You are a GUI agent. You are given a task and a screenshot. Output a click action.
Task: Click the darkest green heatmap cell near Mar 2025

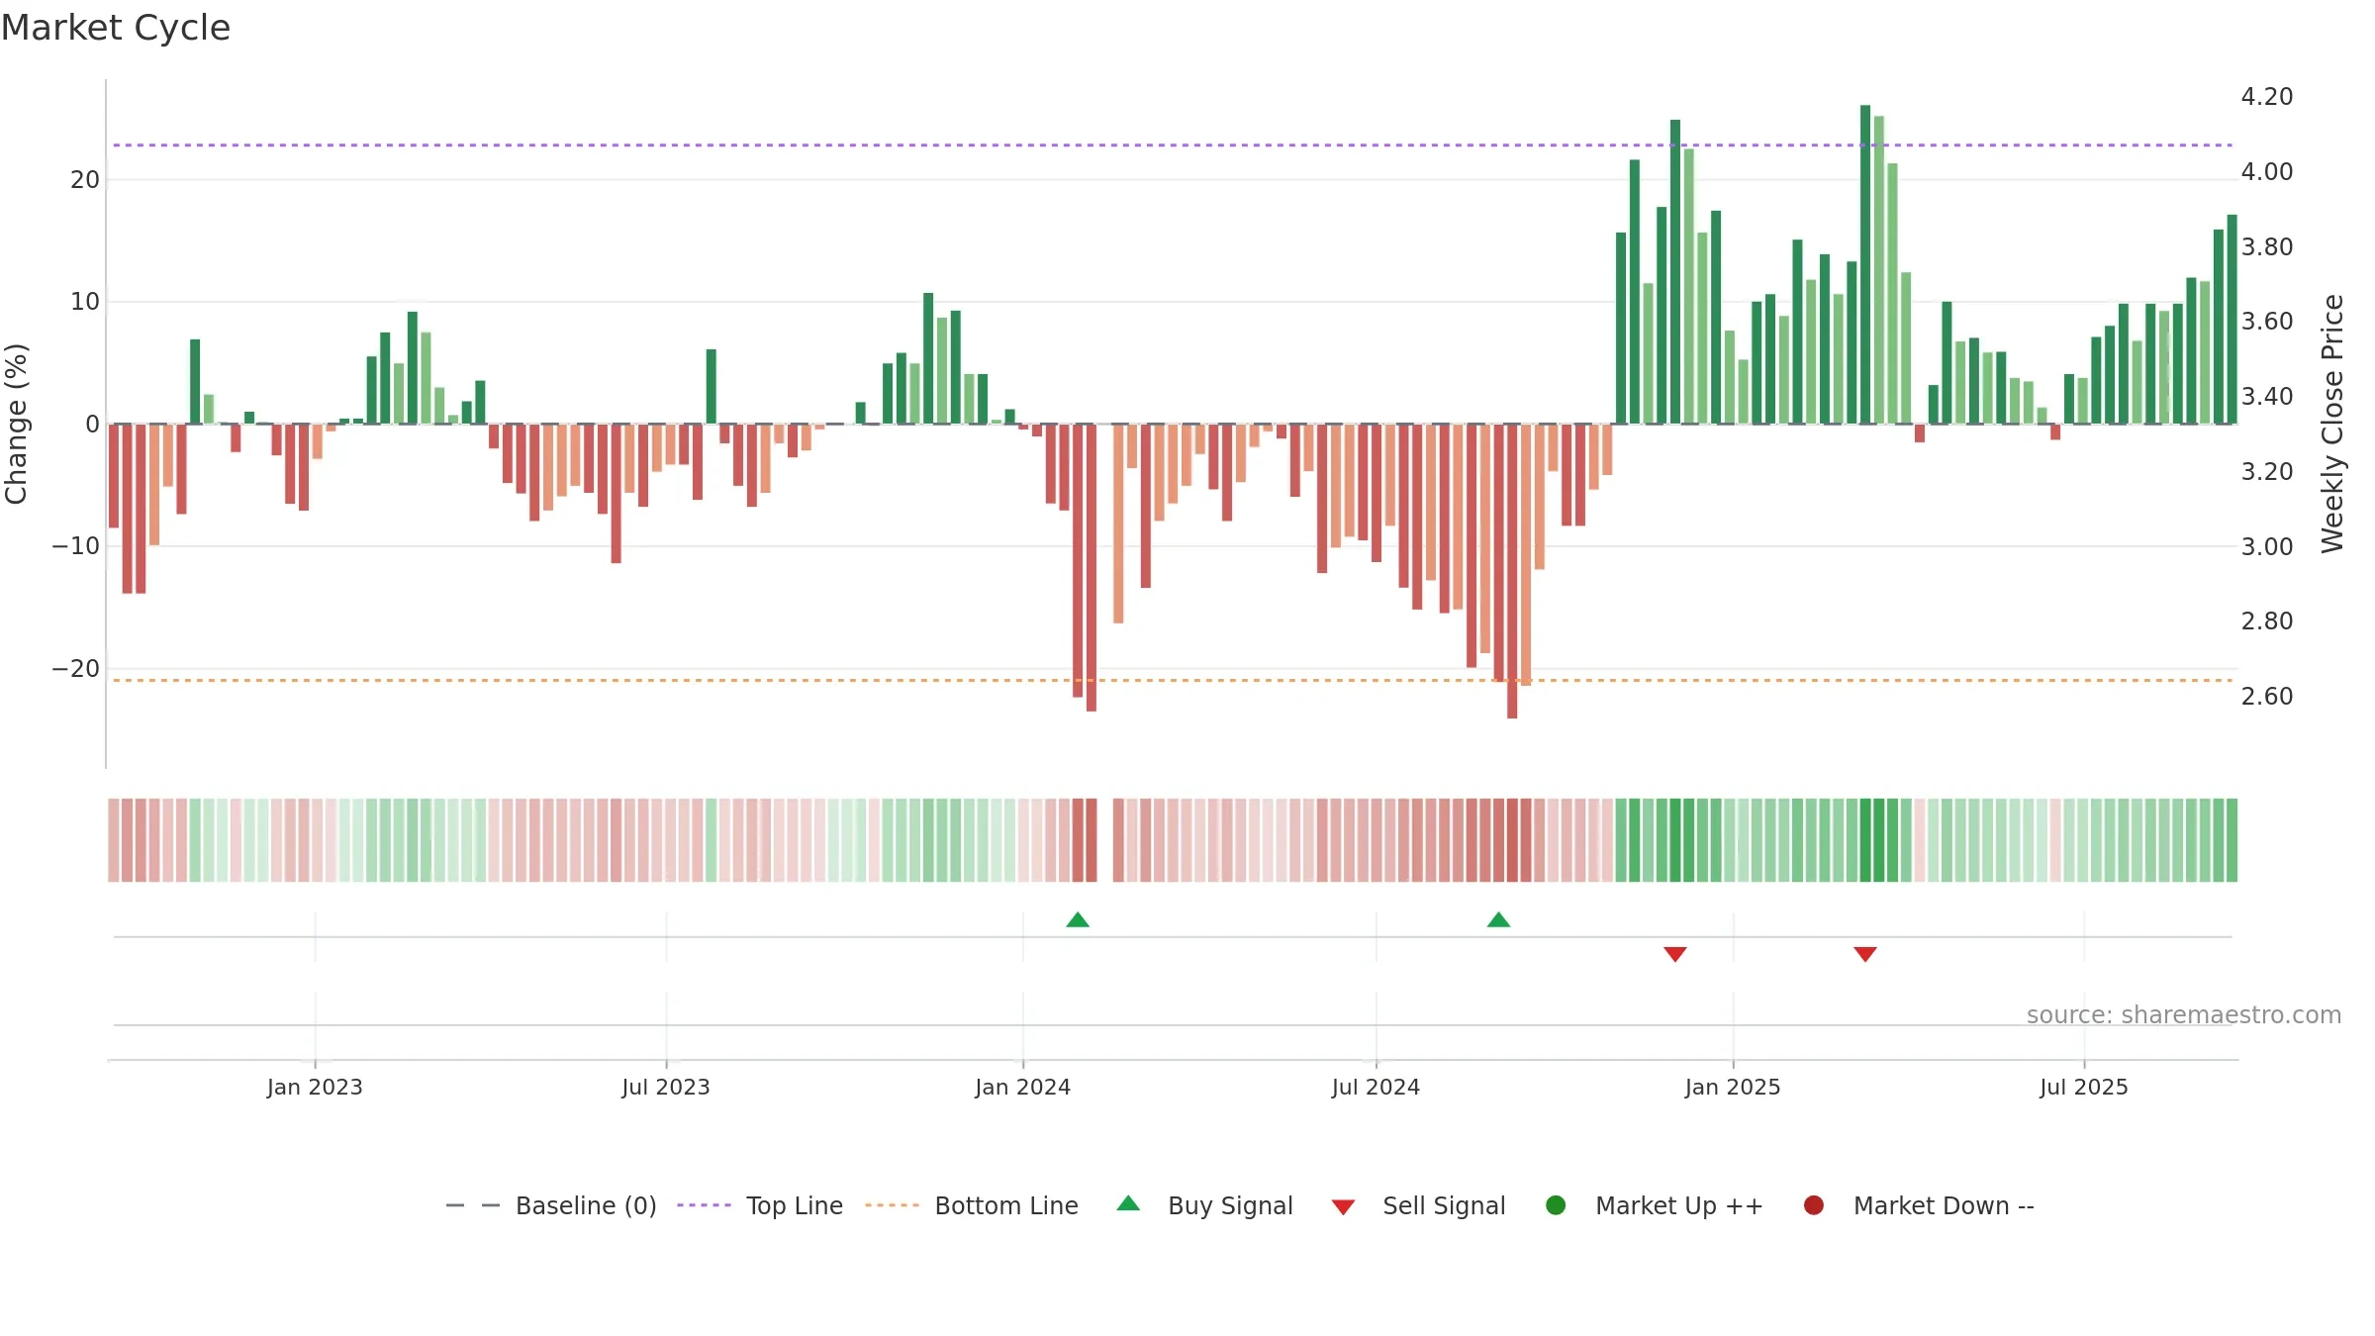[x=1865, y=840]
